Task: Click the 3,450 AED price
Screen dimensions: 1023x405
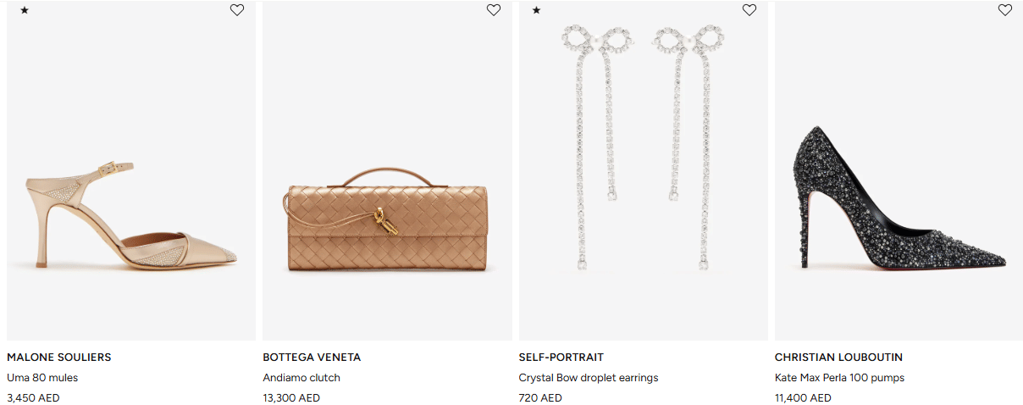Action: [x=33, y=397]
